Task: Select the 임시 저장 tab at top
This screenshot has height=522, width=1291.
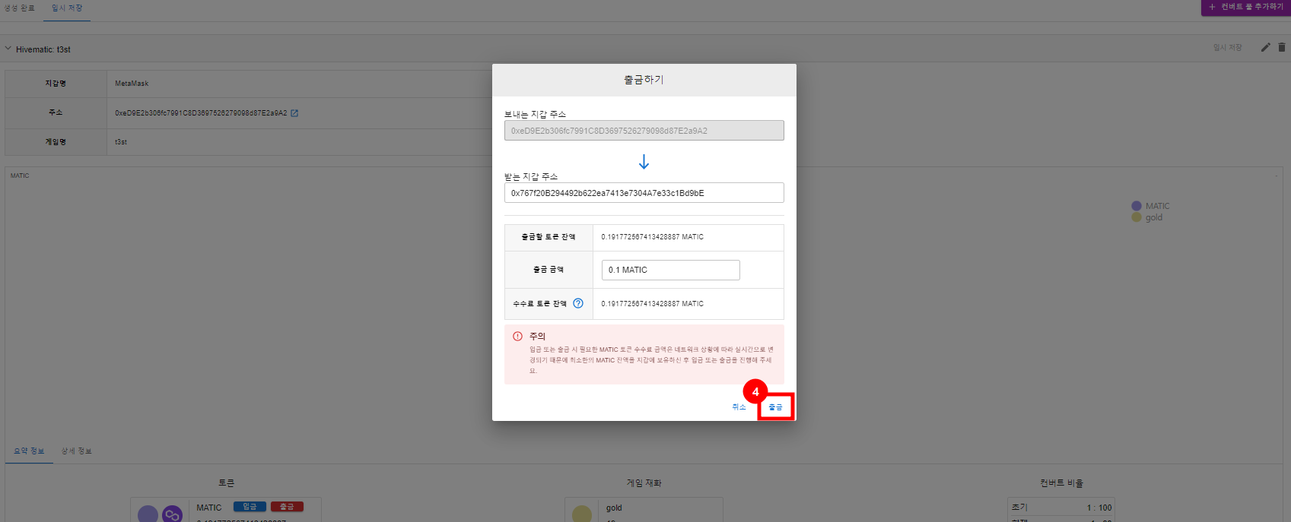Action: tap(67, 8)
